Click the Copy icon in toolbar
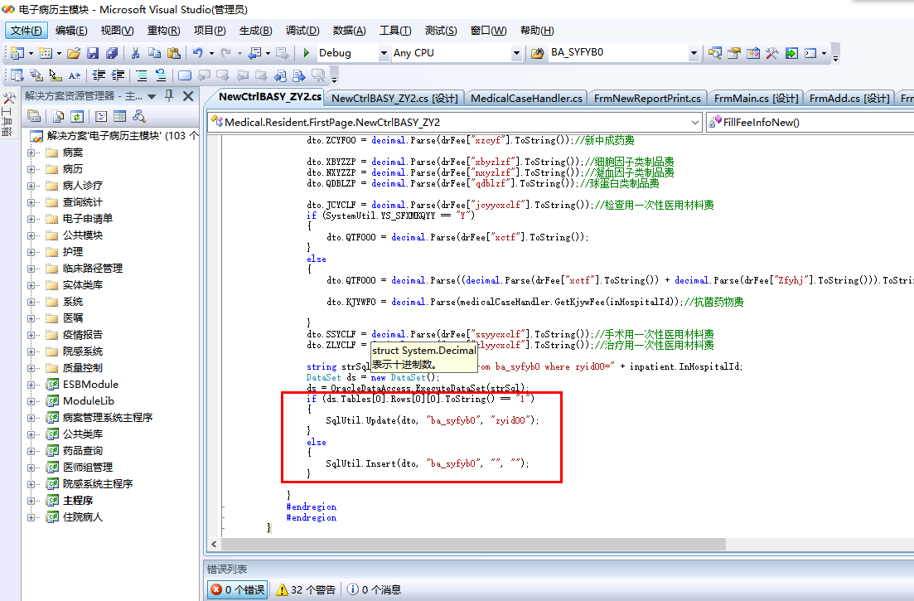Viewport: 914px width, 601px height. point(154,53)
